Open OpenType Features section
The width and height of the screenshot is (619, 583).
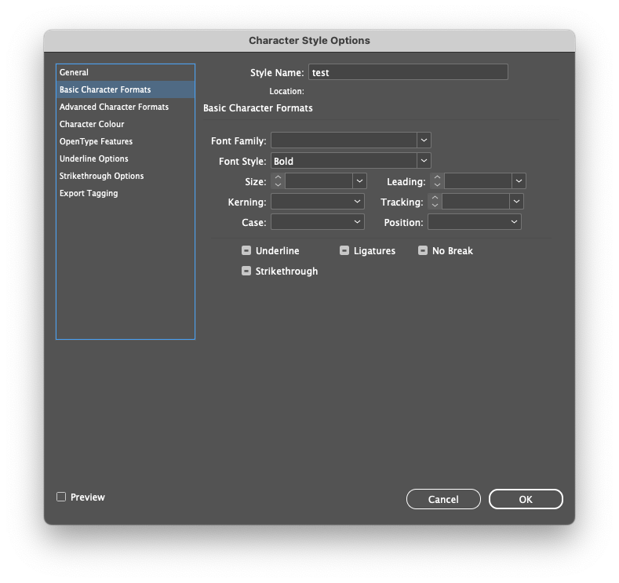(x=126, y=141)
